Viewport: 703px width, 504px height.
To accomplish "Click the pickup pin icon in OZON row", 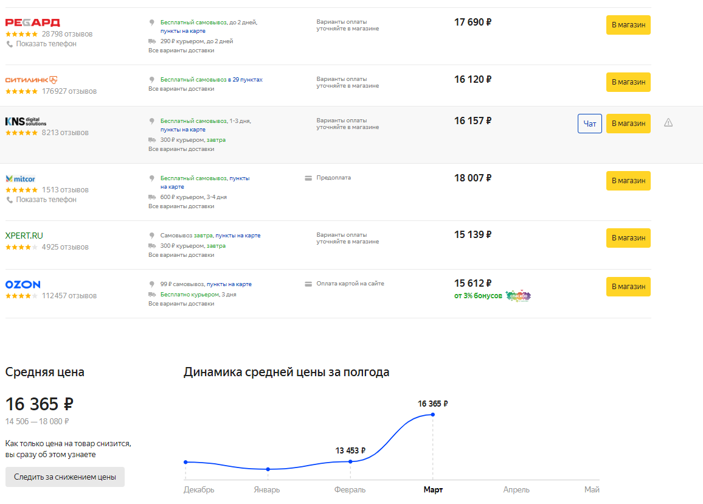I will pyautogui.click(x=152, y=284).
